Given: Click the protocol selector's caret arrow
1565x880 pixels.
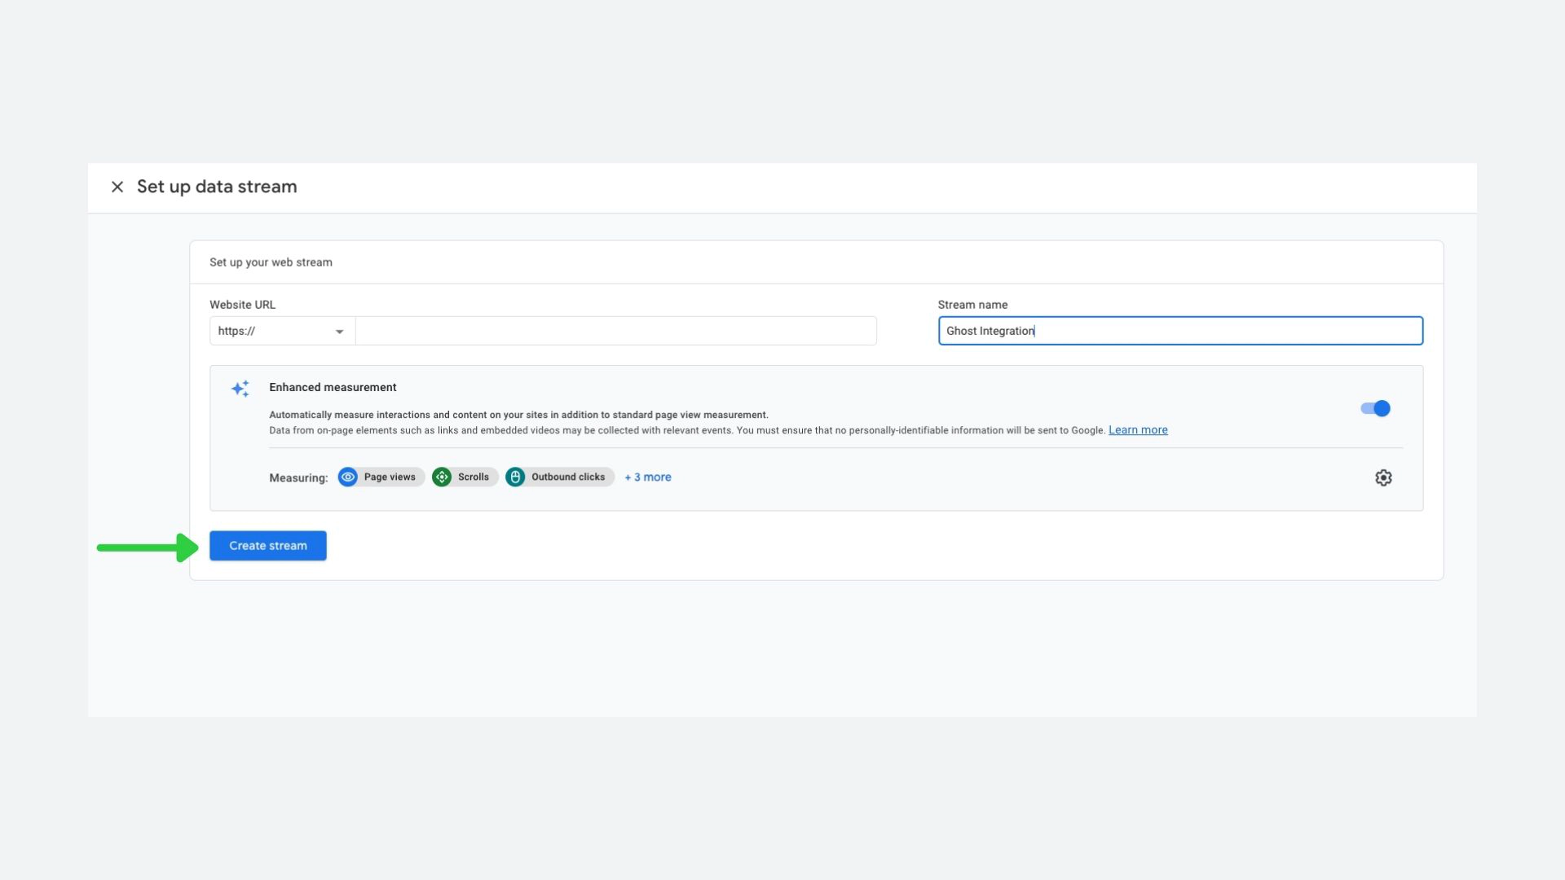Looking at the screenshot, I should (339, 332).
